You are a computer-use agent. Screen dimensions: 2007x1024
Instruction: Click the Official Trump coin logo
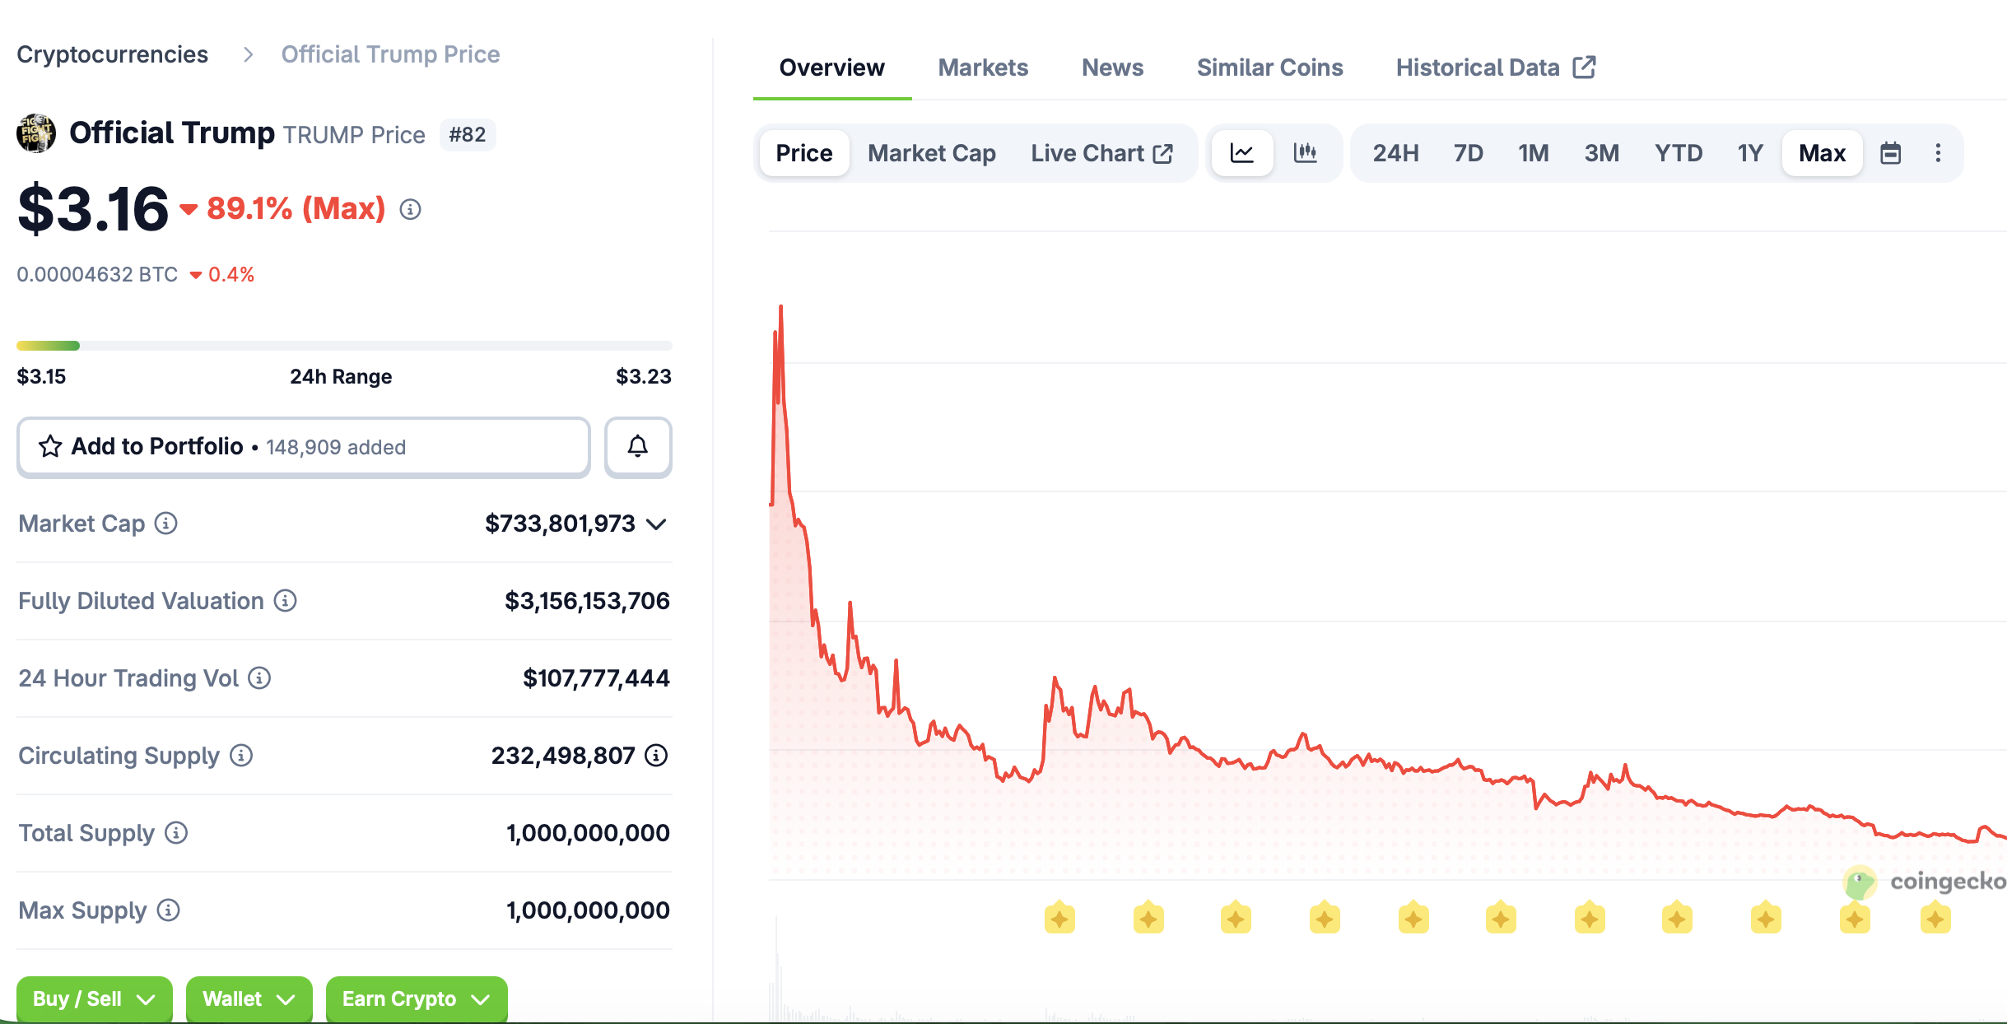[35, 133]
